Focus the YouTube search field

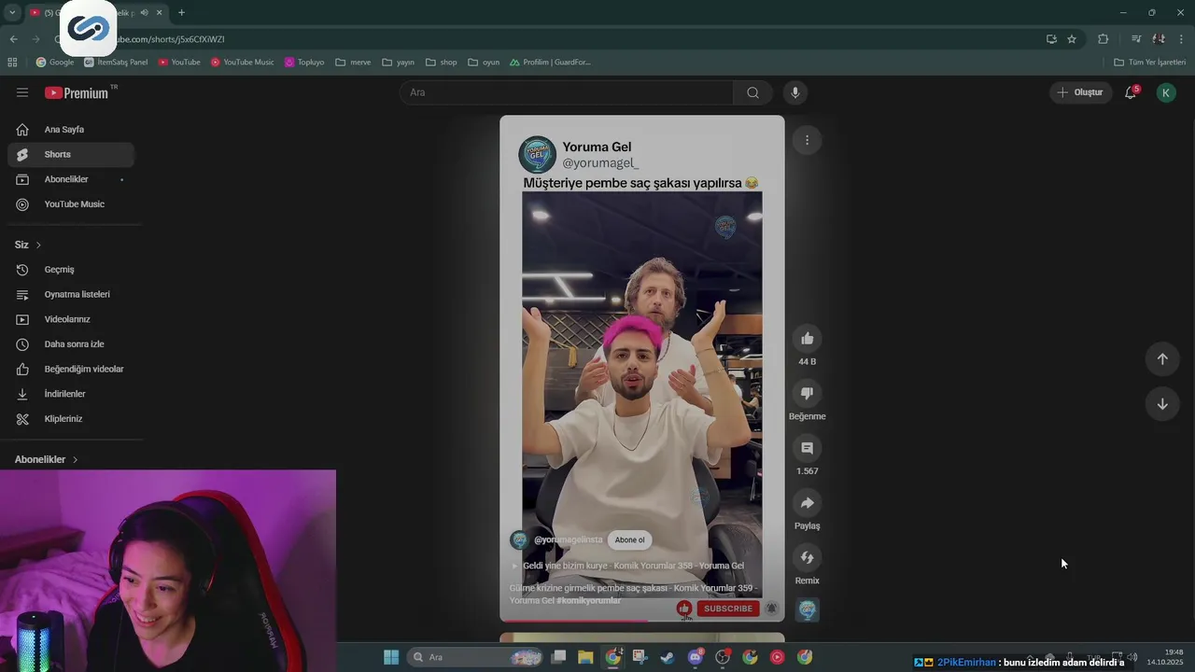point(567,92)
